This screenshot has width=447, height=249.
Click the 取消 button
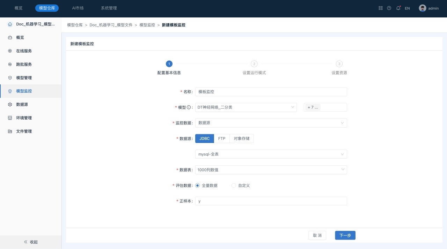pos(317,235)
